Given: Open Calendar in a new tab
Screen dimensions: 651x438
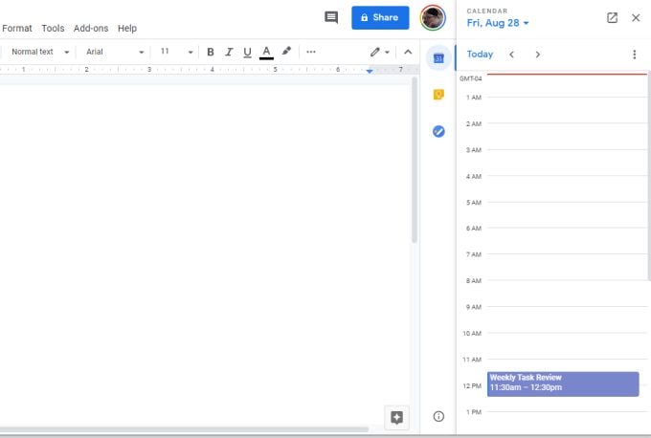Looking at the screenshot, I should click(x=612, y=18).
